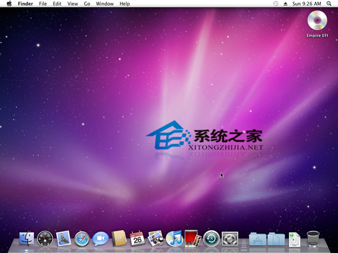Open Address Book in the dock
338x253 pixels.
click(119, 239)
